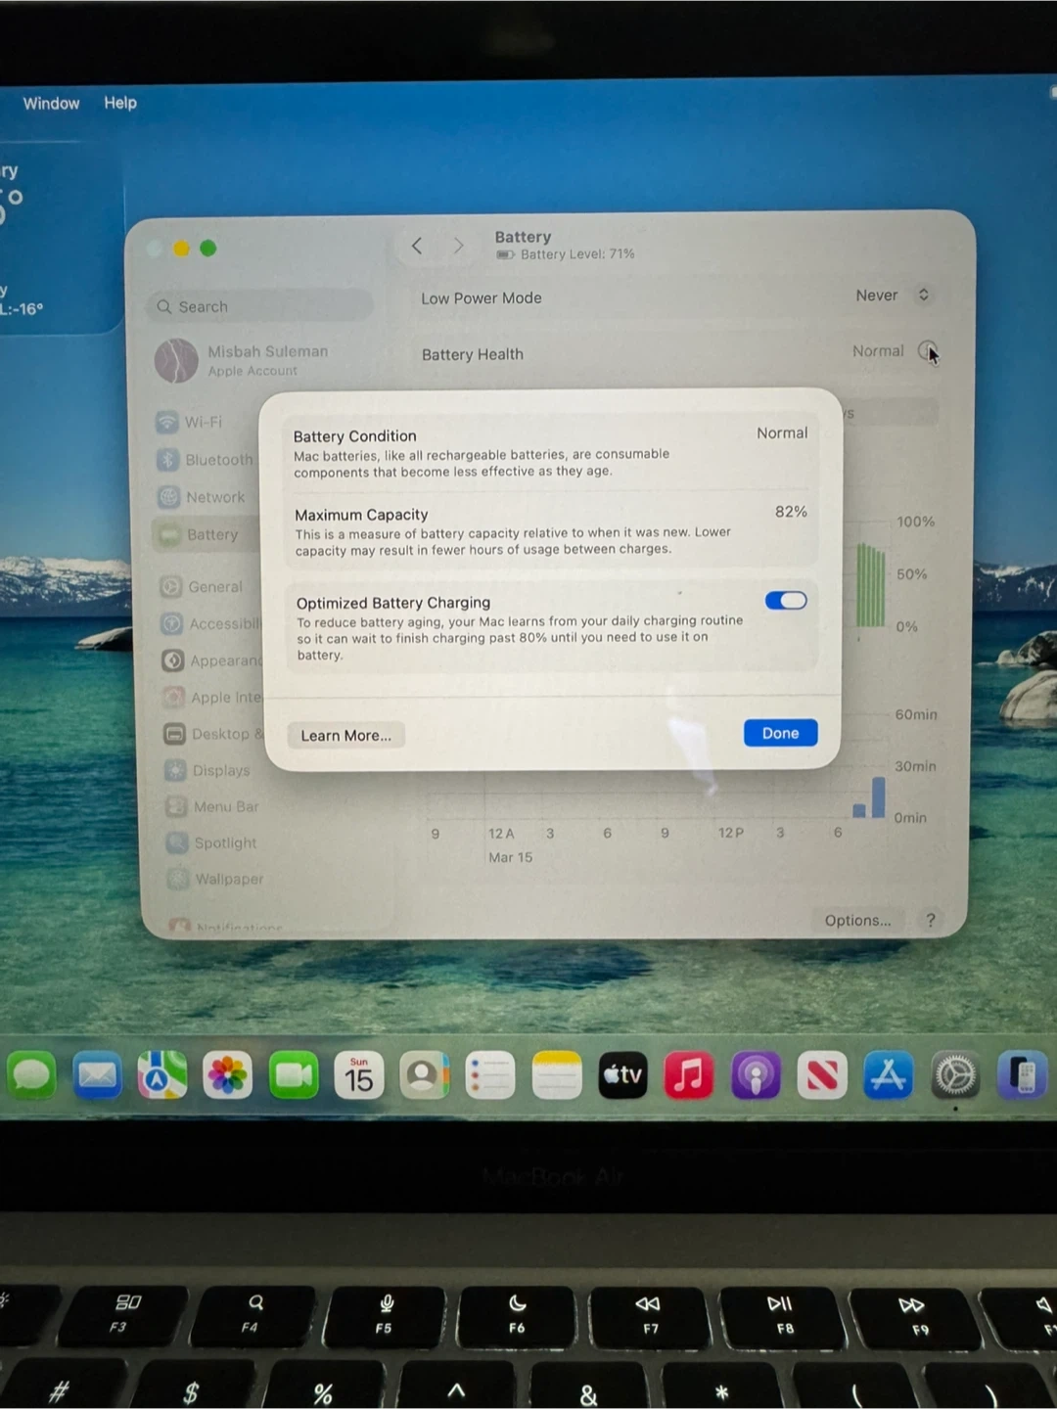This screenshot has width=1057, height=1409.
Task: Launch Photos from the Dock
Action: point(227,1076)
